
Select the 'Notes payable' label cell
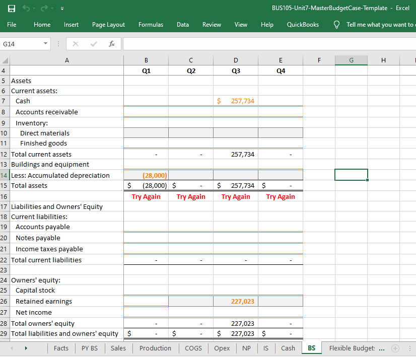pos(67,238)
